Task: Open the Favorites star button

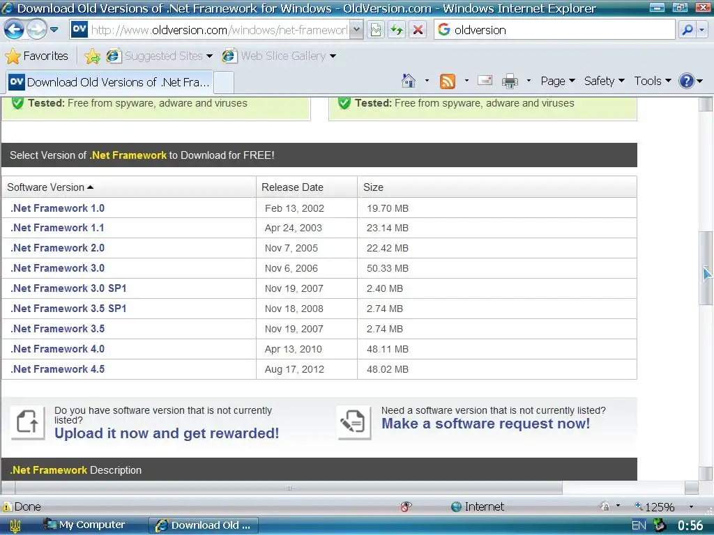Action: click(37, 56)
